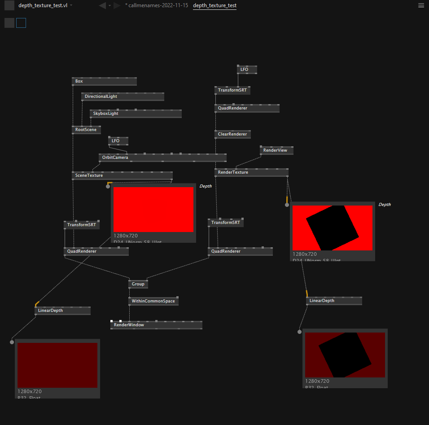Switch to the callmenames-2022-11-15 tab

coord(157,5)
